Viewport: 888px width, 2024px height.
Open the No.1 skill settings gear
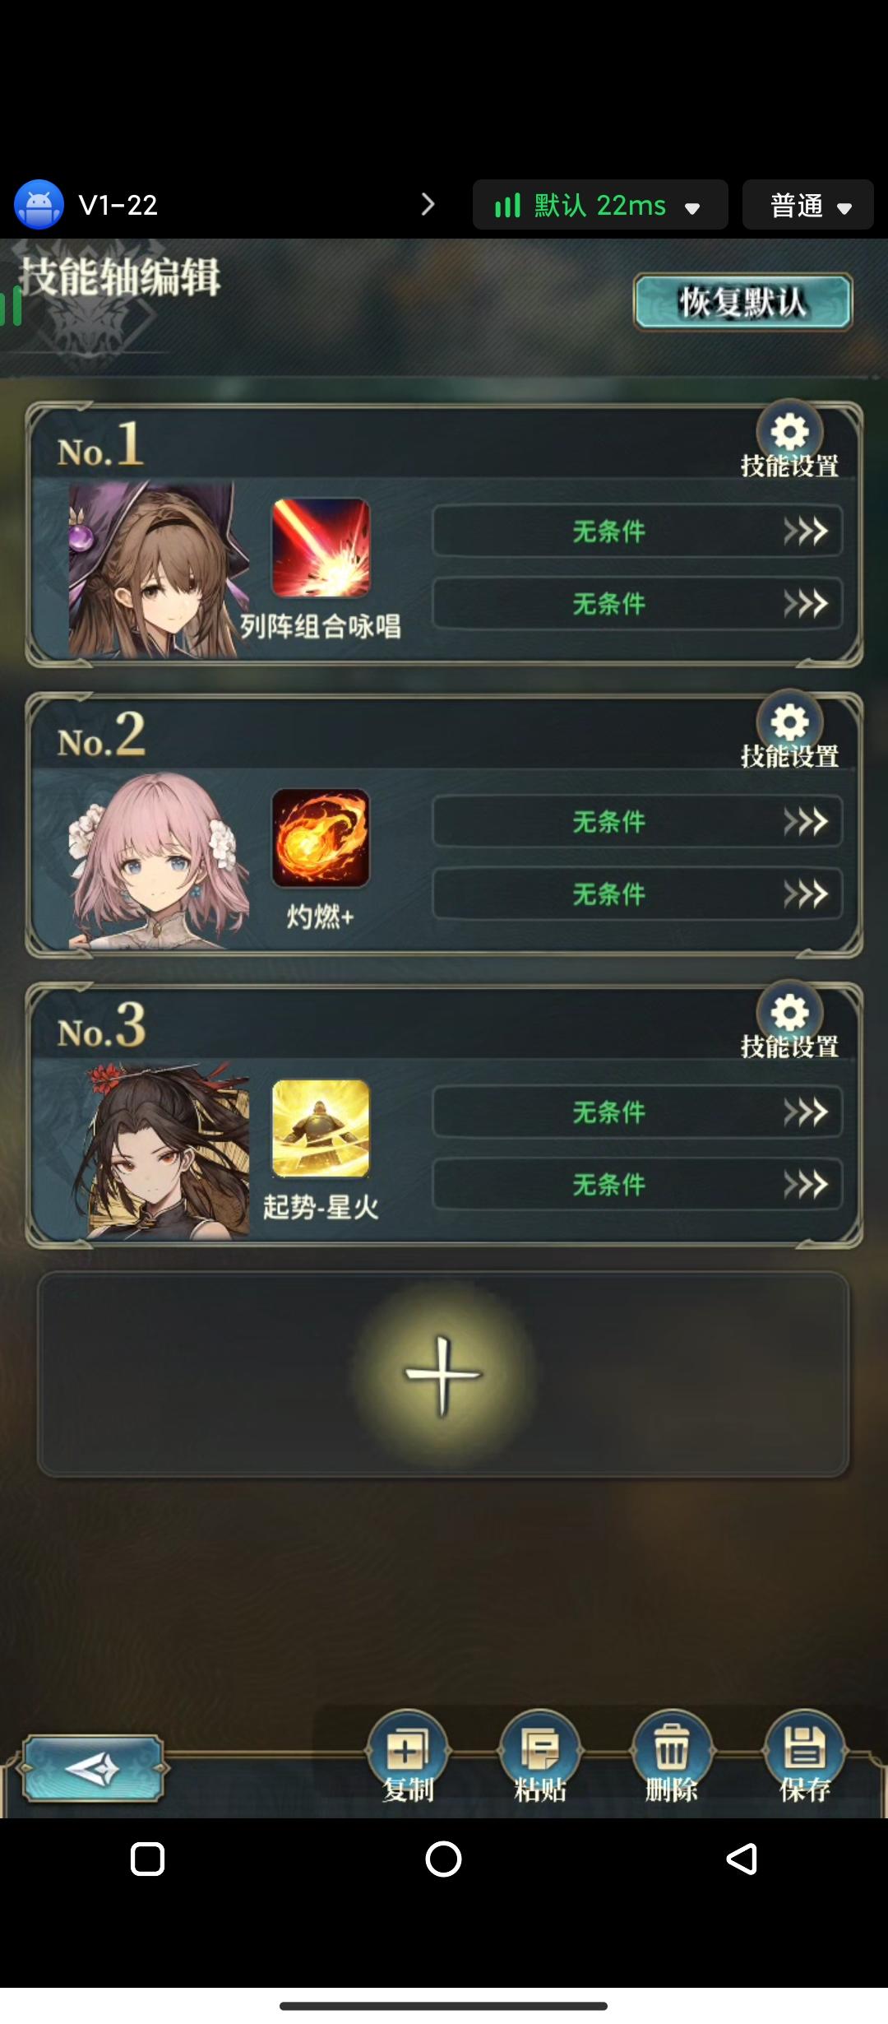789,433
